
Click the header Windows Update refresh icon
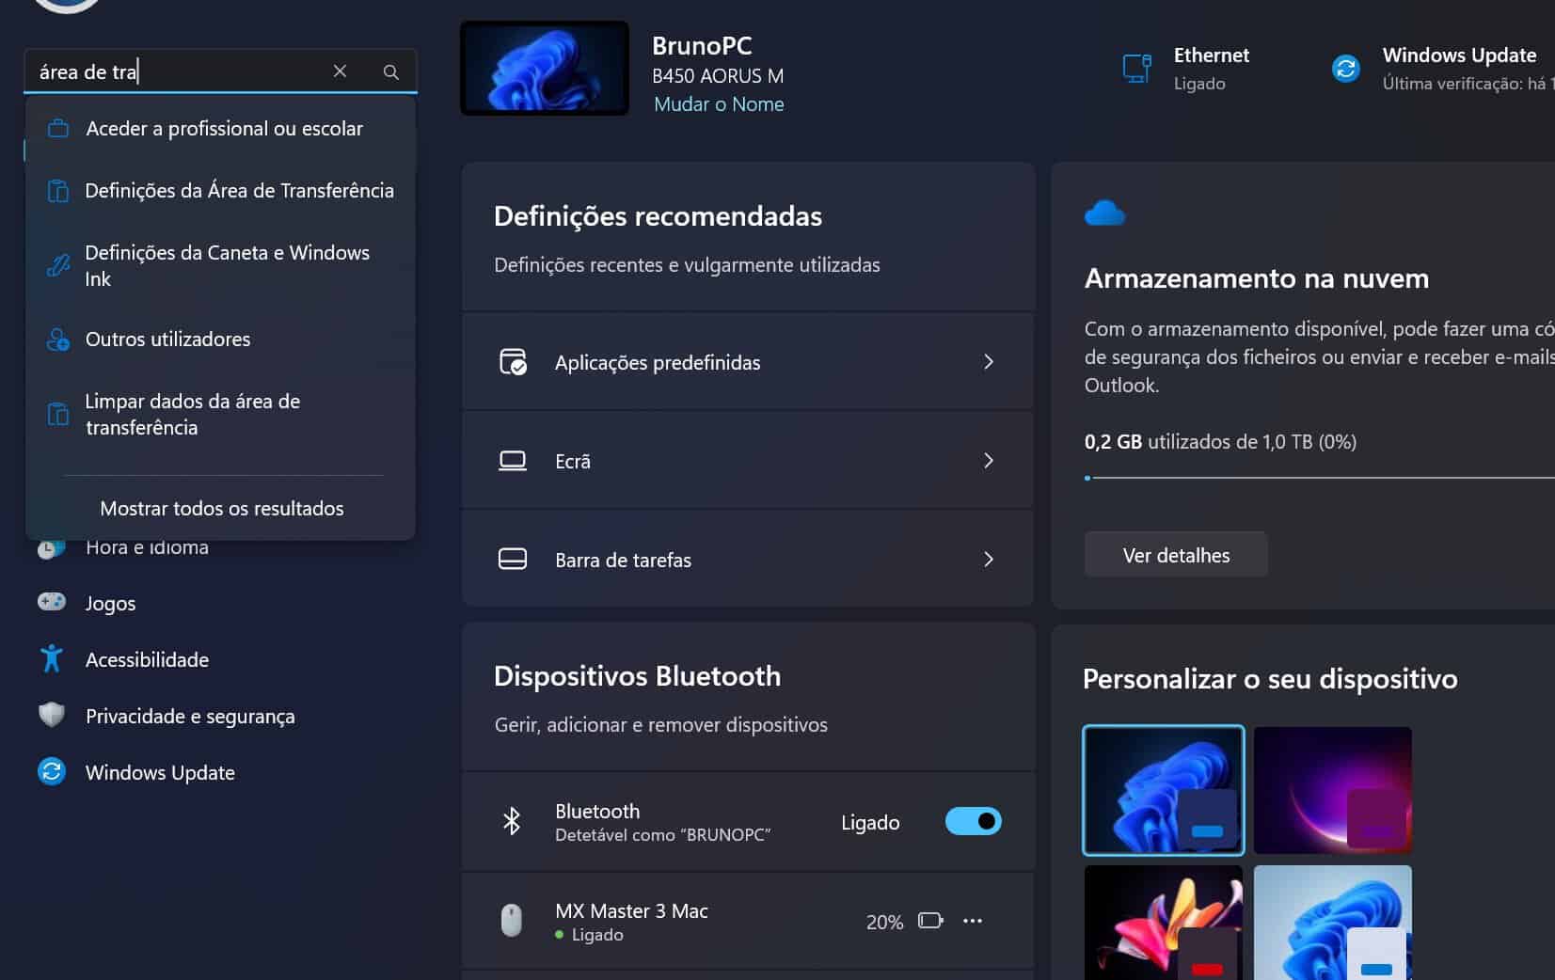point(1346,69)
